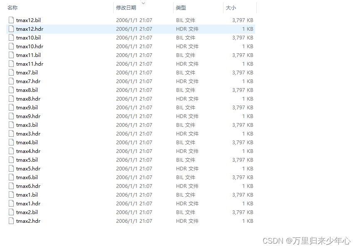357x249 pixels.
Task: Select file name tmax3.bil
Action: pos(27,125)
